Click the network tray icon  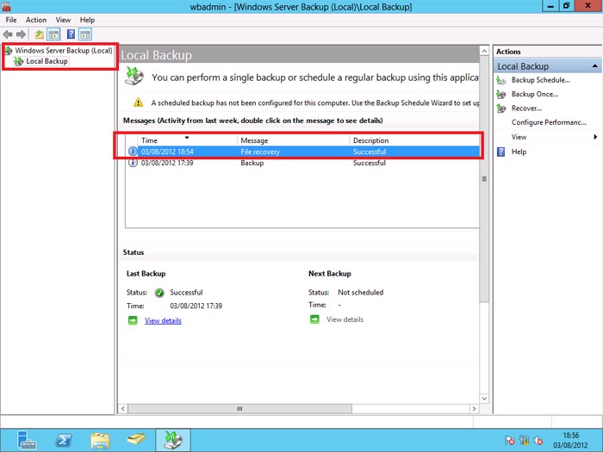(x=524, y=440)
